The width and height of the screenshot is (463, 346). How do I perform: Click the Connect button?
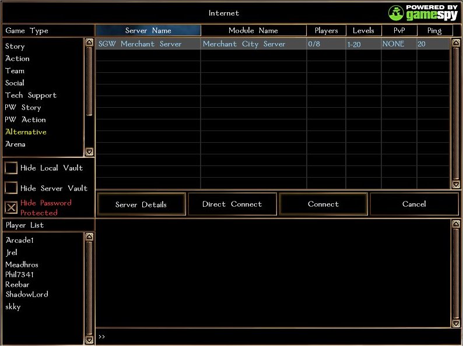point(323,204)
